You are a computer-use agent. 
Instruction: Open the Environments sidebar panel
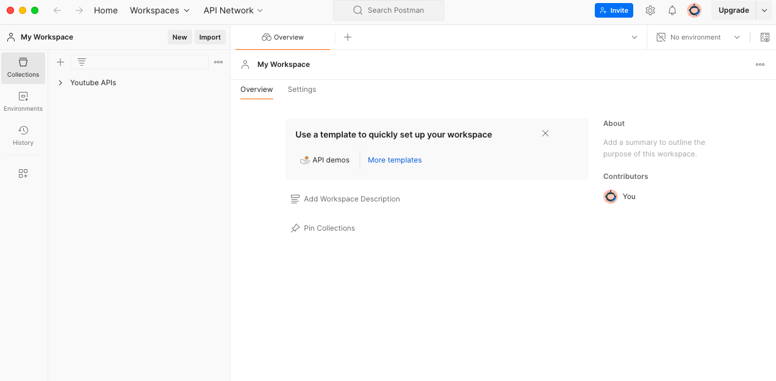23,102
